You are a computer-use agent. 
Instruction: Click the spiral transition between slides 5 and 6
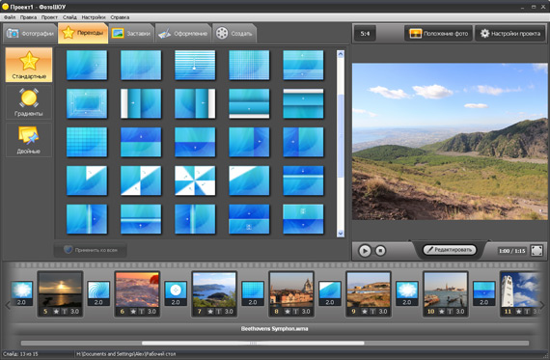pos(98,293)
